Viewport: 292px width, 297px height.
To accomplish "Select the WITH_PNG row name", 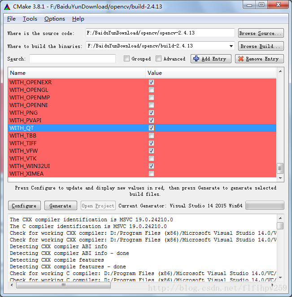I will pyautogui.click(x=23, y=113).
